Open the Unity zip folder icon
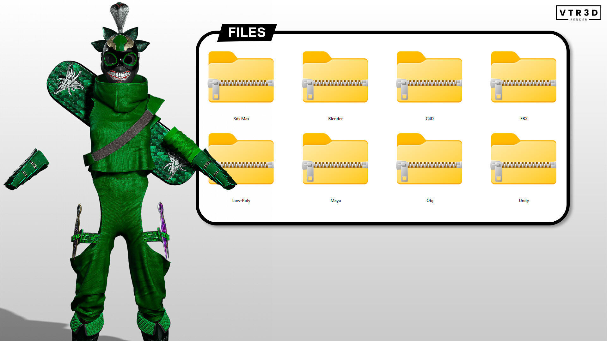 (x=524, y=159)
